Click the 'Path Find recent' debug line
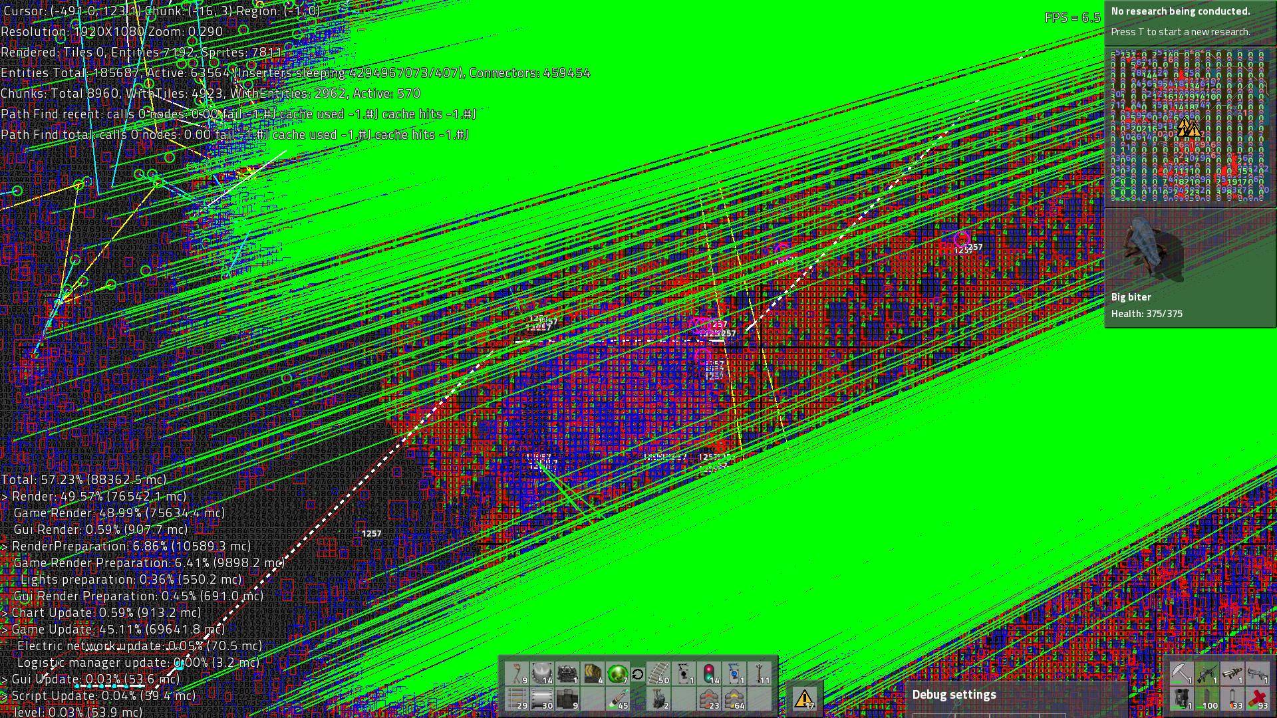This screenshot has height=718, width=1277. 238,114
